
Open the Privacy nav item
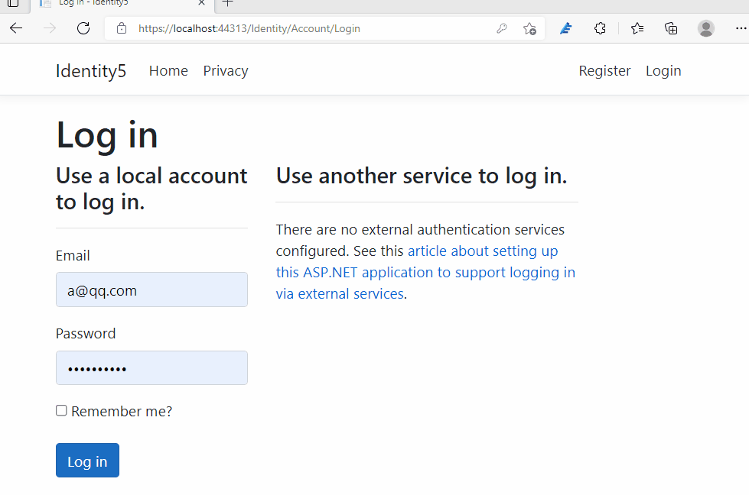(x=226, y=70)
